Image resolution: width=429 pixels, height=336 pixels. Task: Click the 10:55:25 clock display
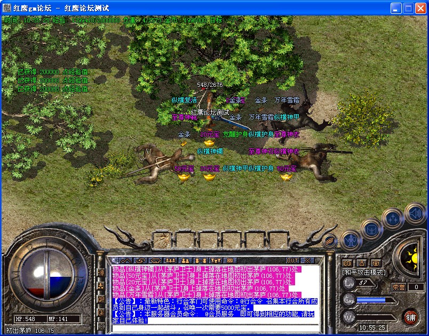coord(372,327)
